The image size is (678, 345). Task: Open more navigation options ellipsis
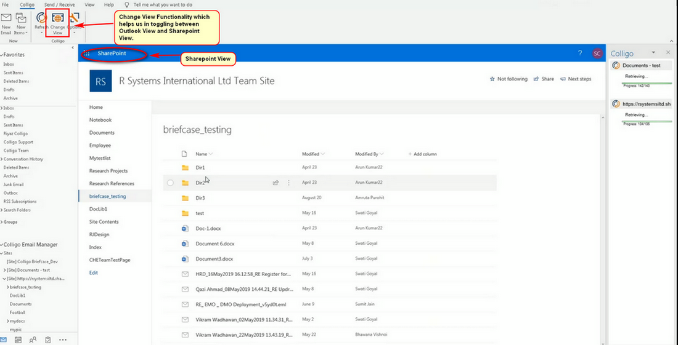point(63,339)
